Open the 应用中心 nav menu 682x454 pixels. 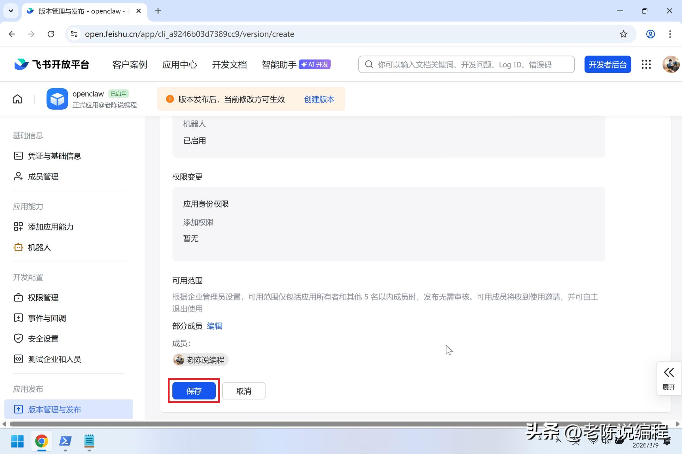pos(179,65)
